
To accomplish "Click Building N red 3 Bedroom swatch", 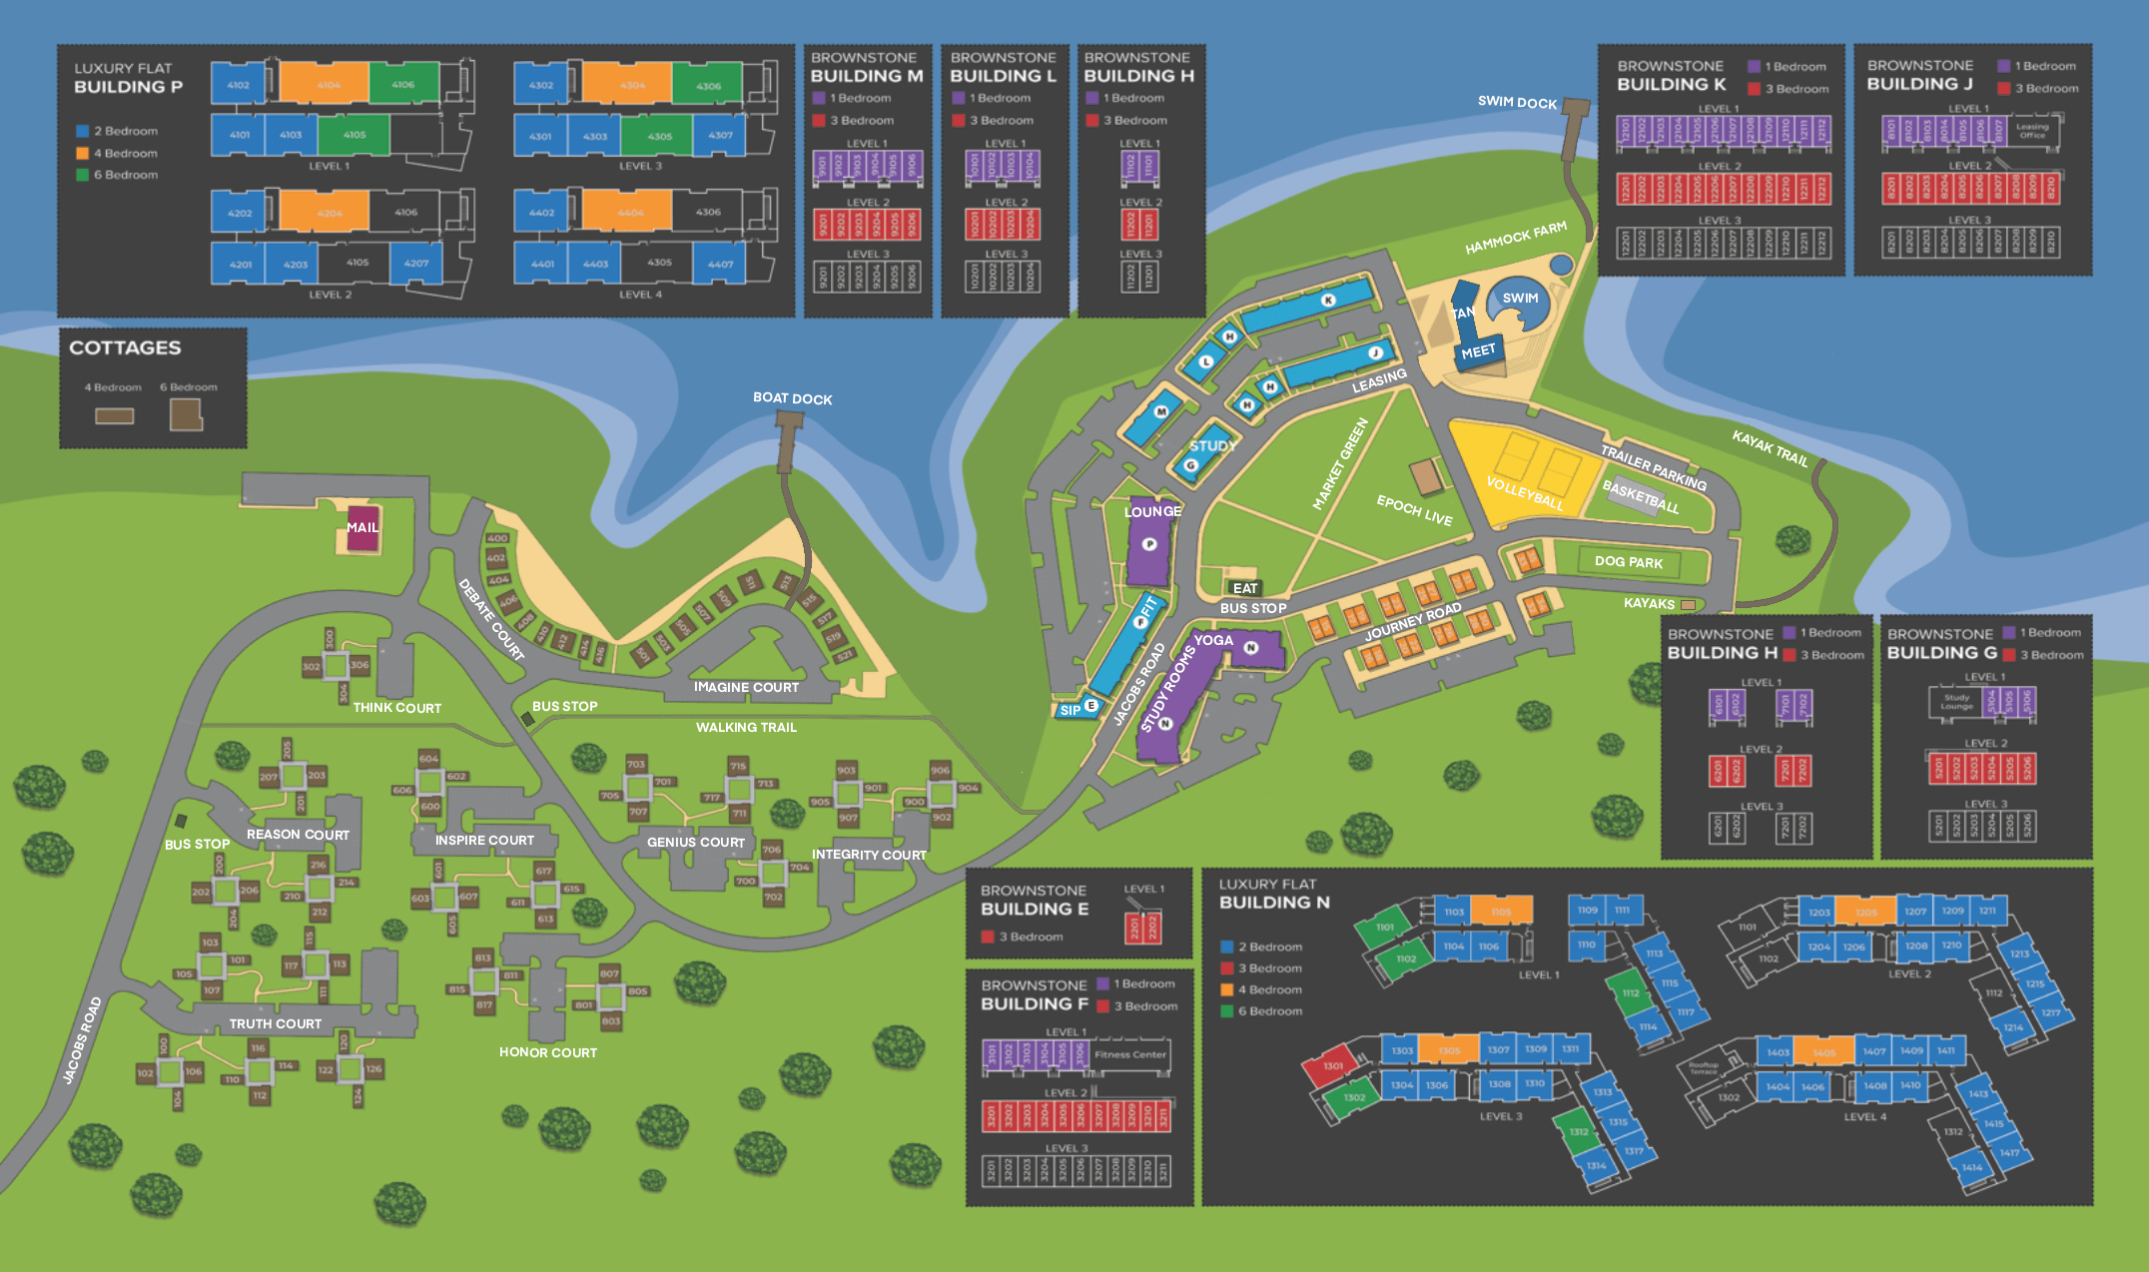I will (1227, 968).
